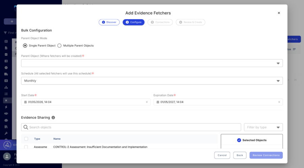
Task: Open the hierarchy org-chart sidebar icon
Action: (6, 87)
